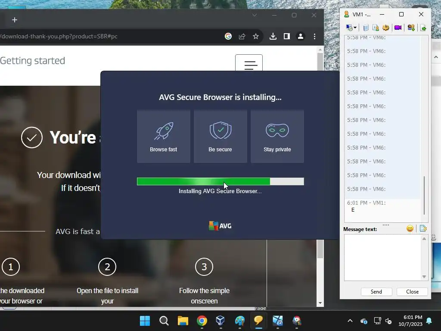
Task: Open the hamburger menu on the AVG page
Action: [249, 63]
